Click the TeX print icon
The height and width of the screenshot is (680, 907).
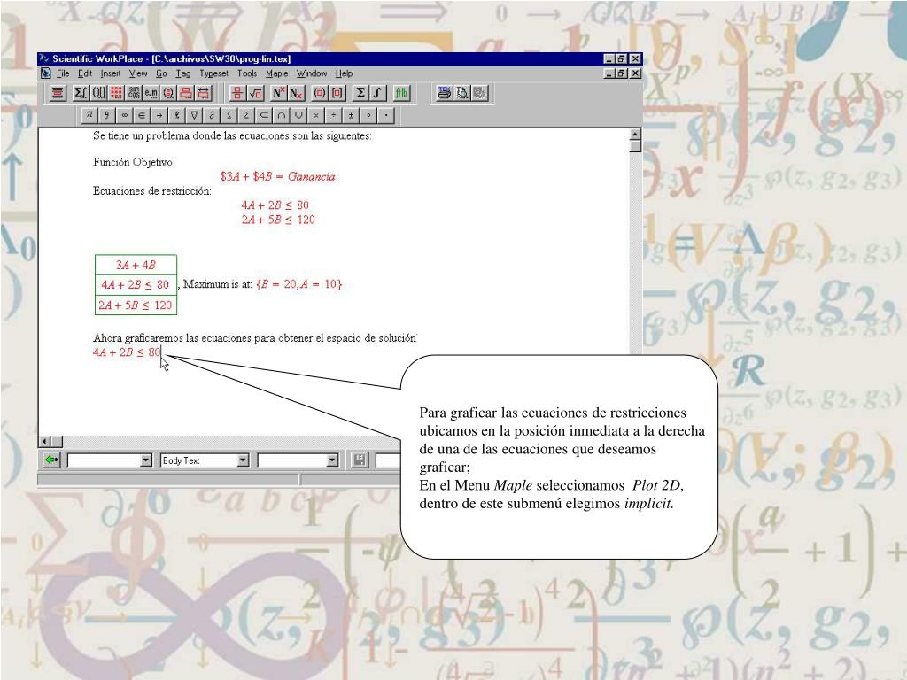(x=445, y=92)
